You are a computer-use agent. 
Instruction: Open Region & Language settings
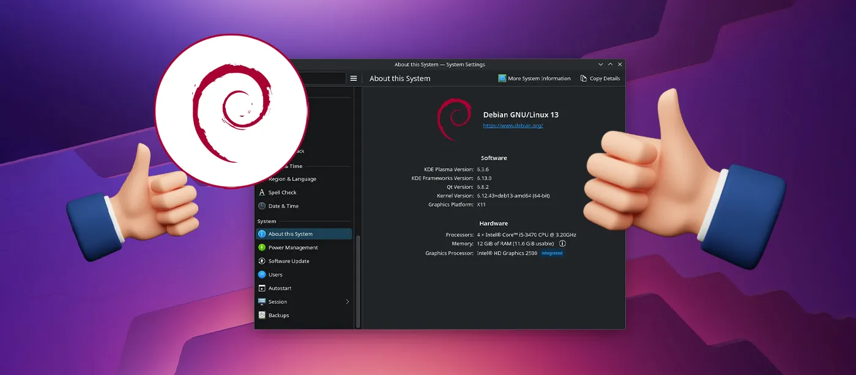292,179
